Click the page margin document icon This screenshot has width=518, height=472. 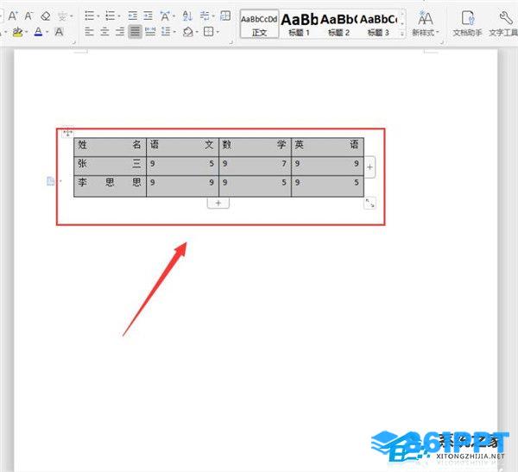tap(51, 181)
